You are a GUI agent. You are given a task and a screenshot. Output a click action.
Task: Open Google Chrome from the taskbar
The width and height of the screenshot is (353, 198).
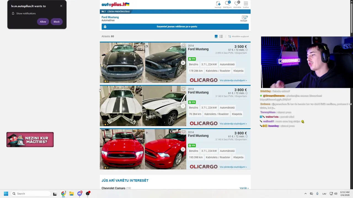coord(63,194)
